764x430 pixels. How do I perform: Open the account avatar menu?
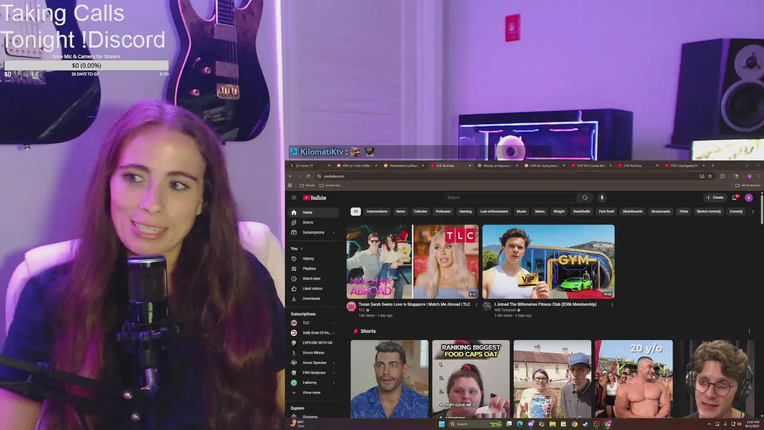pos(748,198)
